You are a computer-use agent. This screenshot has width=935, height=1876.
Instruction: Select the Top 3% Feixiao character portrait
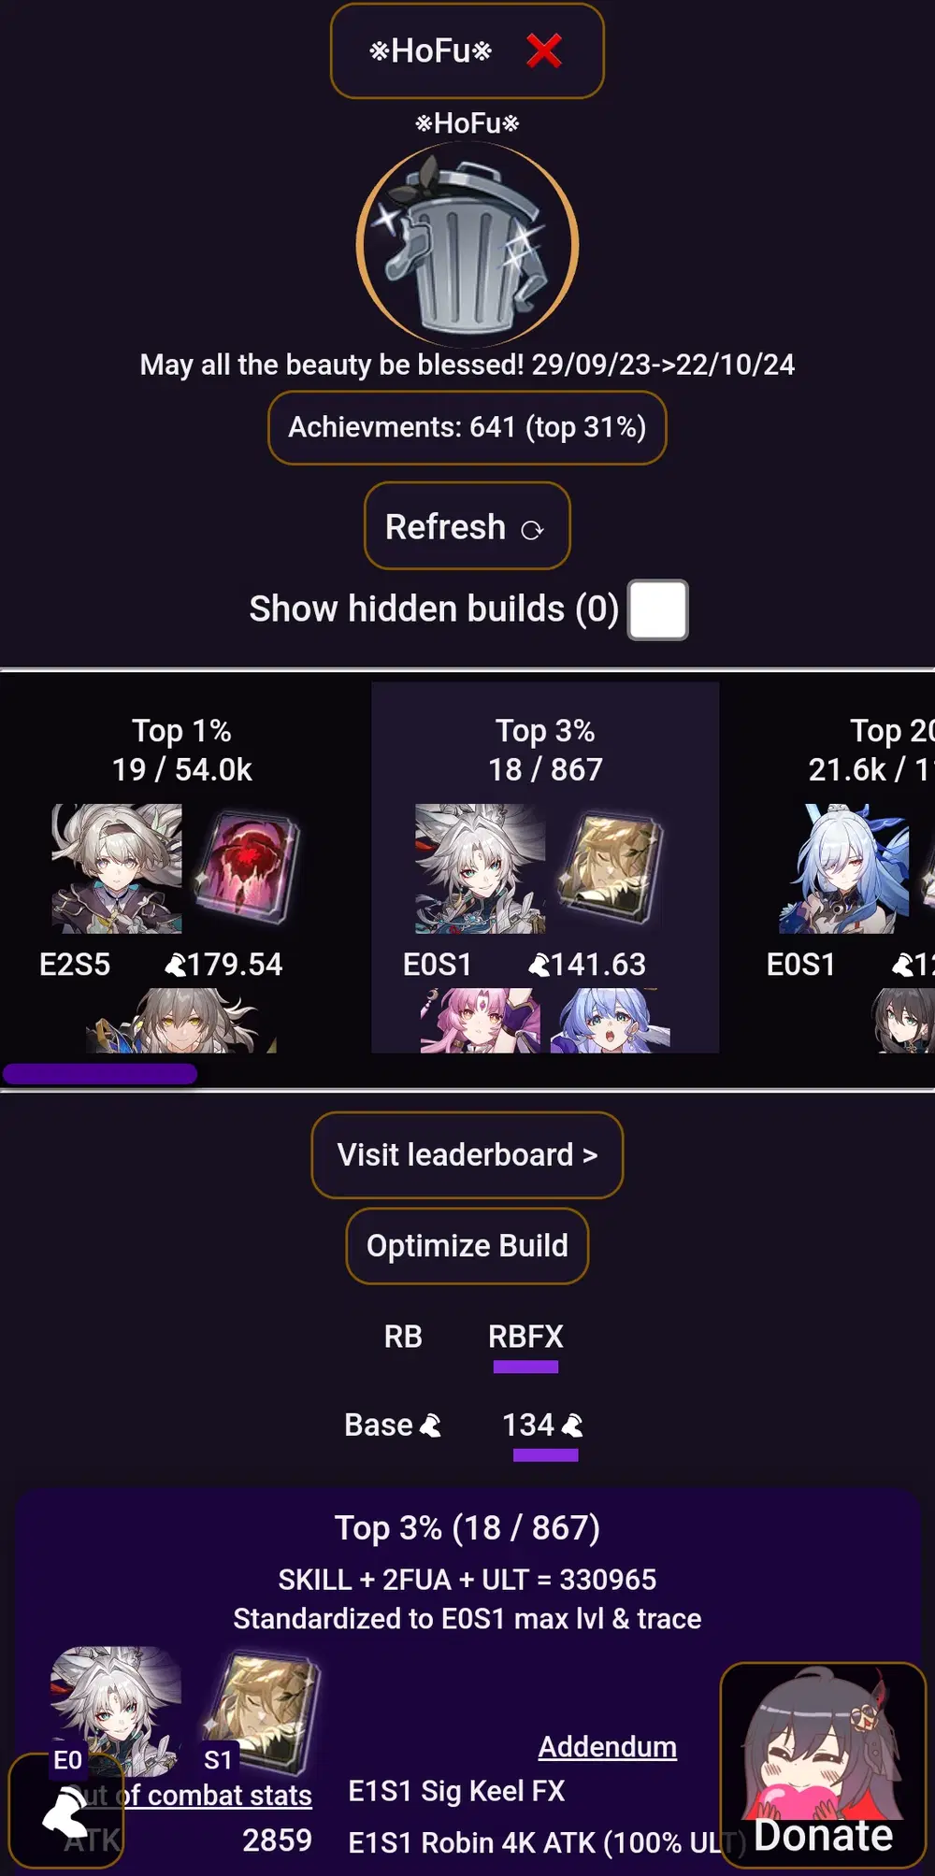tap(481, 868)
